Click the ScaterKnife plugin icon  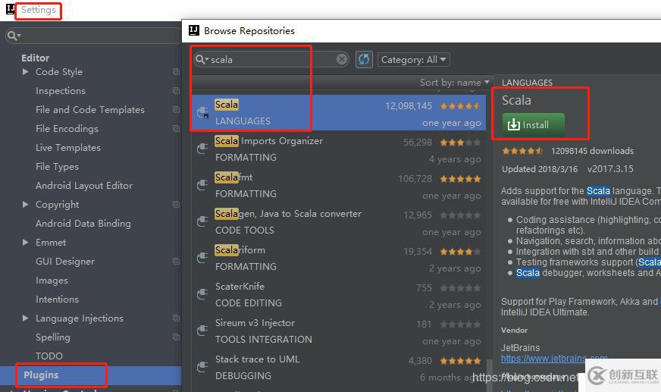(x=202, y=294)
